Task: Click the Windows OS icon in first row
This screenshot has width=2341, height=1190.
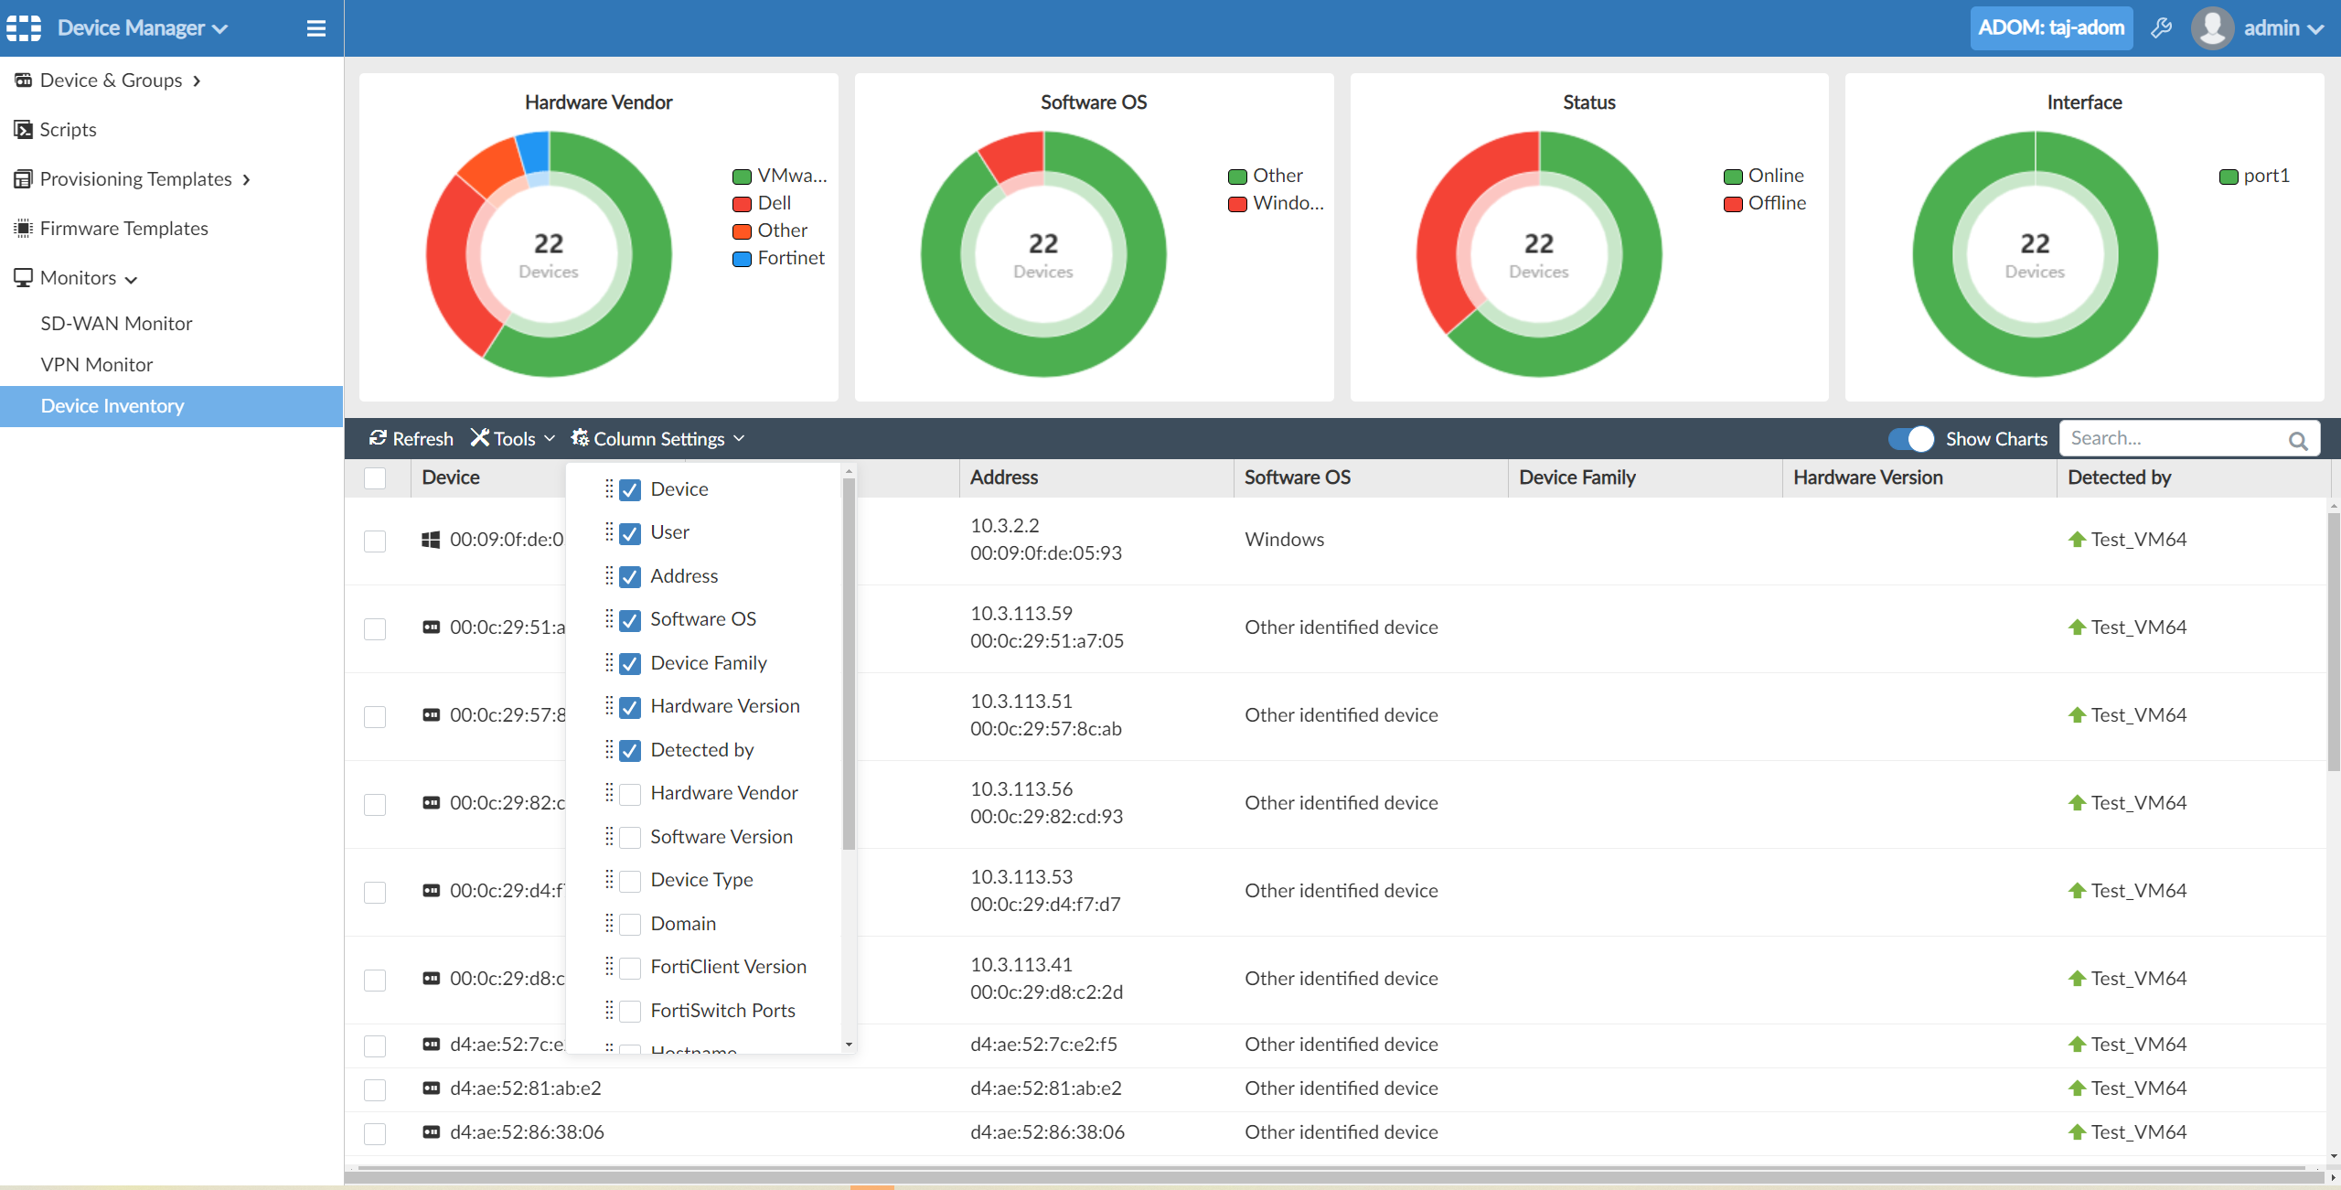Action: (431, 540)
